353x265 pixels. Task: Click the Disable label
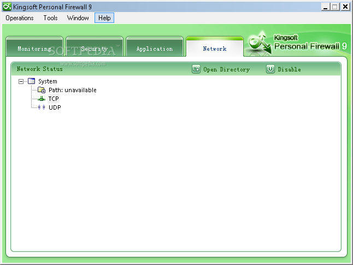coord(289,69)
